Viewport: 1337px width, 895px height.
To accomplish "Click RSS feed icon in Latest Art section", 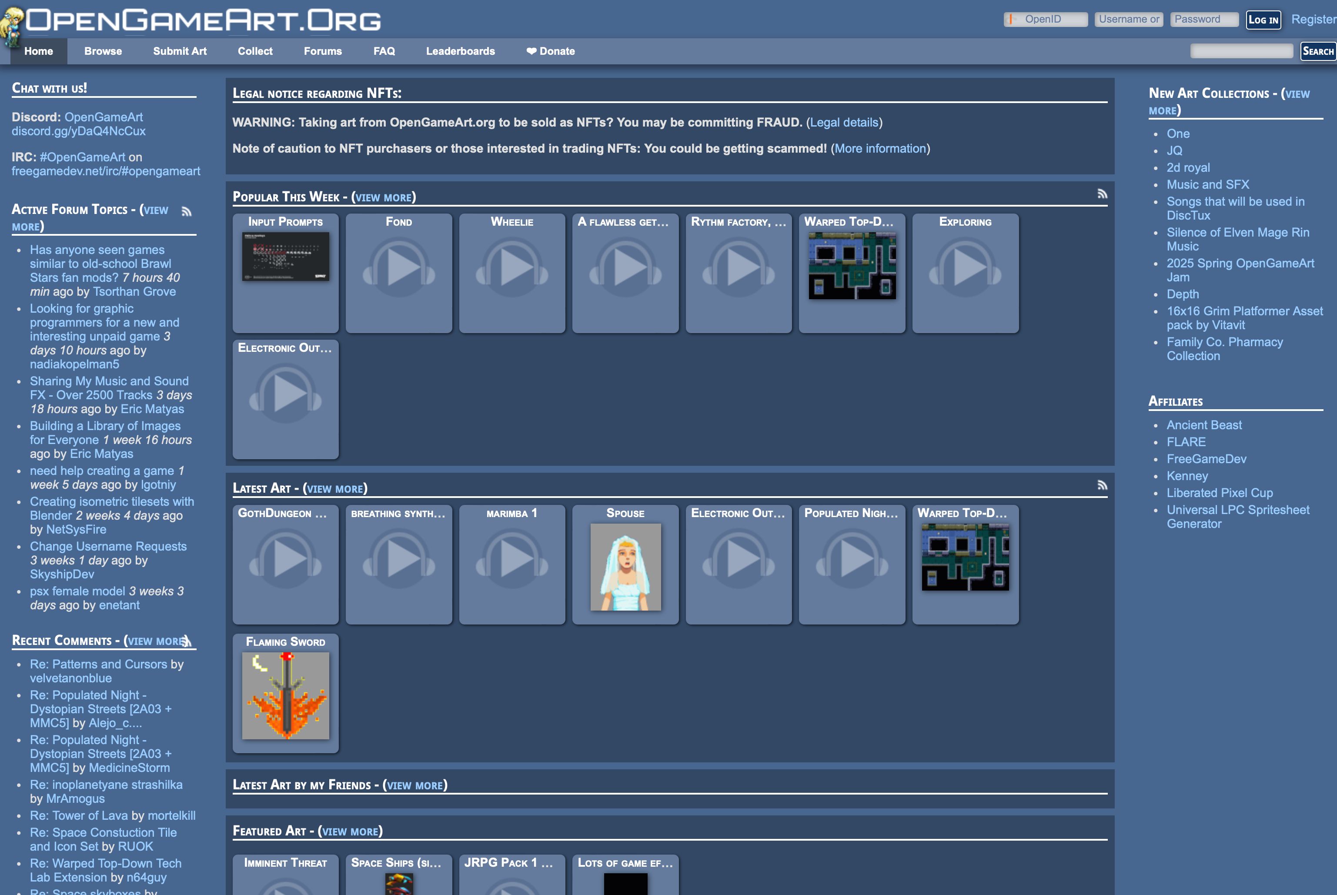I will (x=1102, y=485).
